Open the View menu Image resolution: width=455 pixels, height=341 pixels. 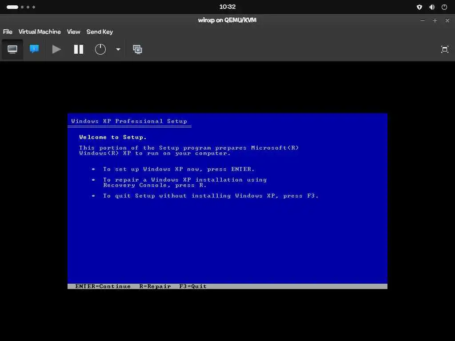click(73, 32)
